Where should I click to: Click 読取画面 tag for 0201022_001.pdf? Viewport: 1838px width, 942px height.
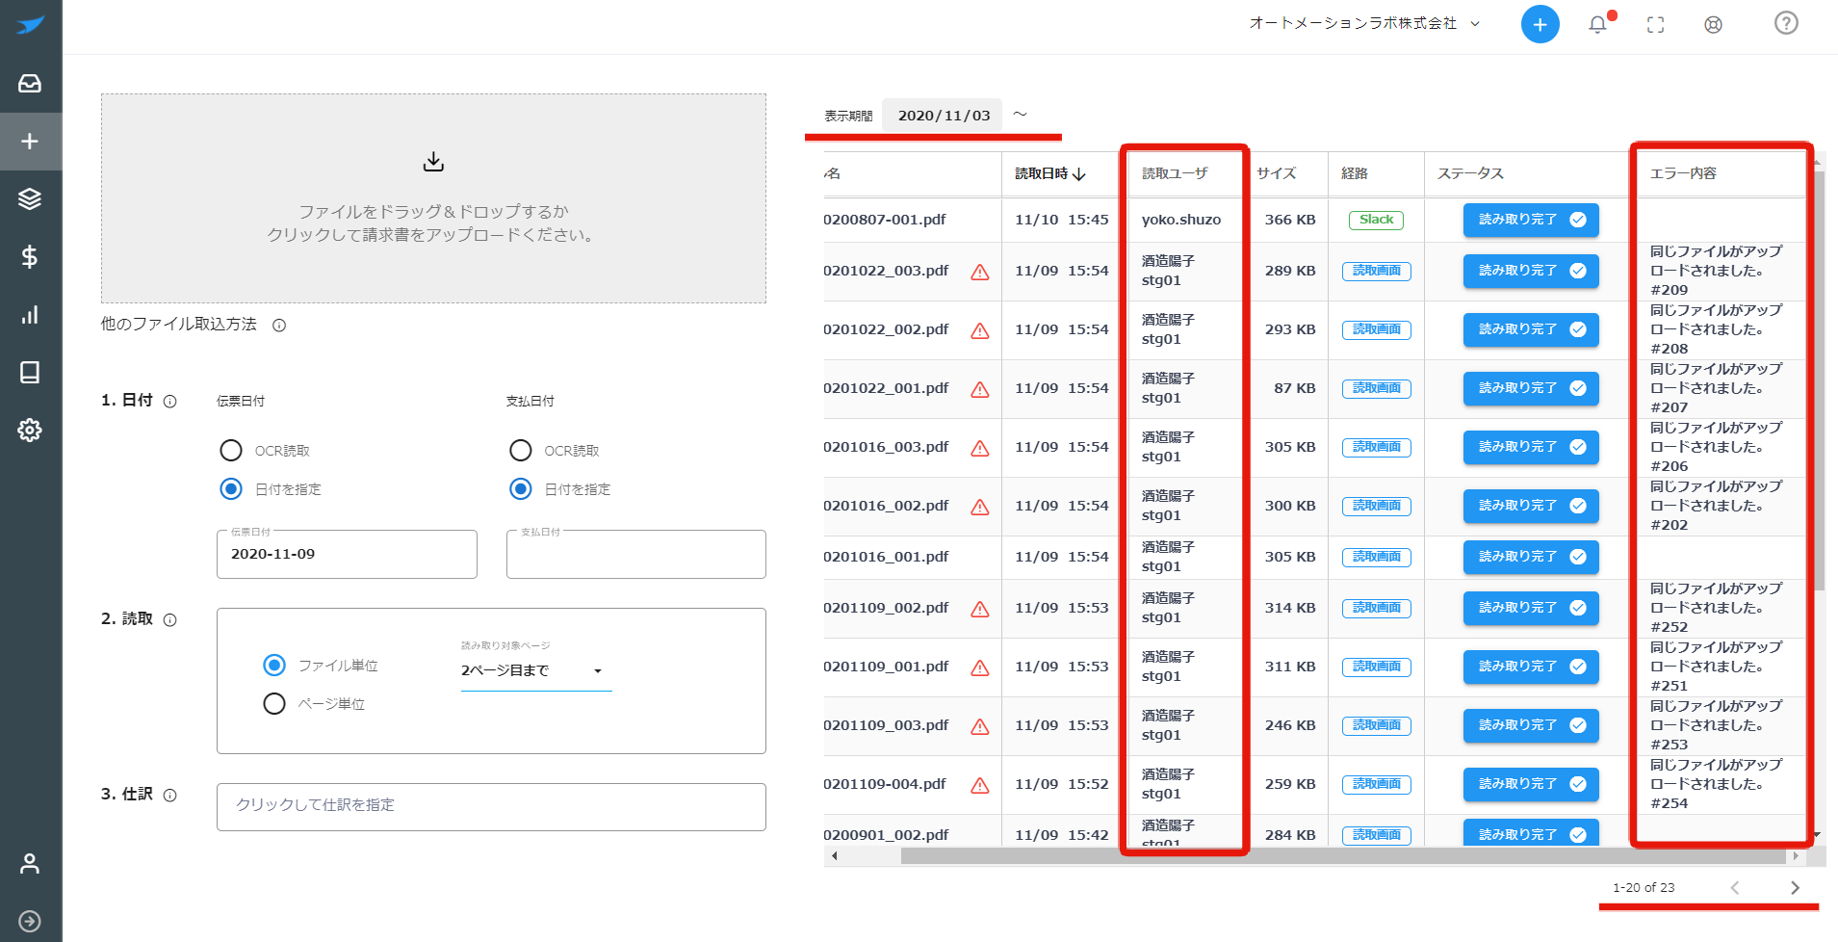point(1377,389)
